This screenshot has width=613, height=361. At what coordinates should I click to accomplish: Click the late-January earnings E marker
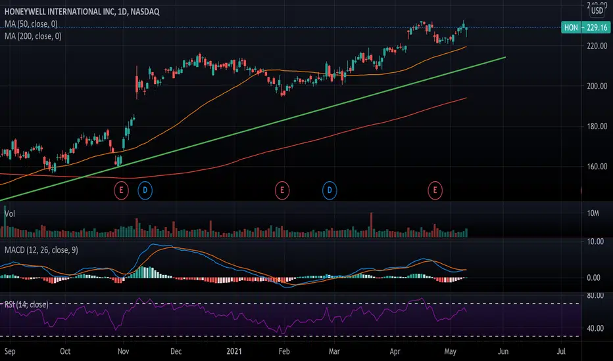282,190
